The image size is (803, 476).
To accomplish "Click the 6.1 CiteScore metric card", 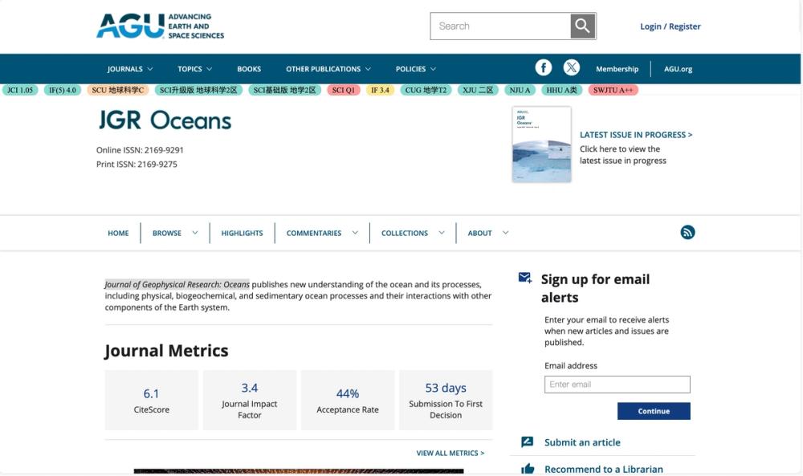I will [151, 401].
